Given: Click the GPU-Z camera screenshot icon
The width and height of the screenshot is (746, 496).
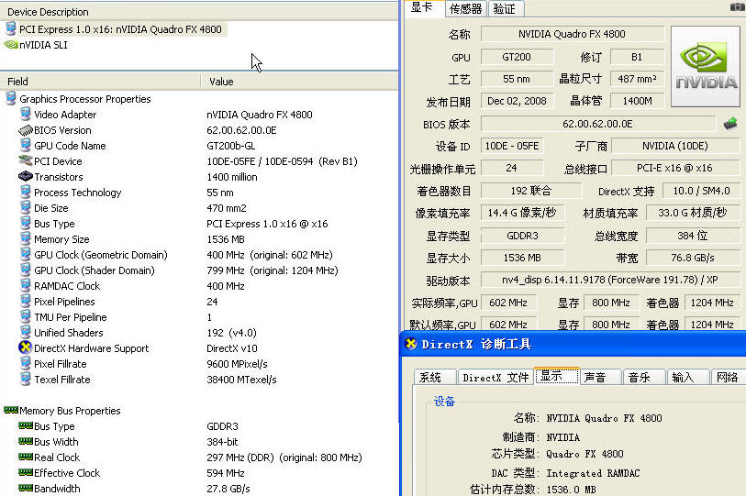Looking at the screenshot, I should point(738,6).
